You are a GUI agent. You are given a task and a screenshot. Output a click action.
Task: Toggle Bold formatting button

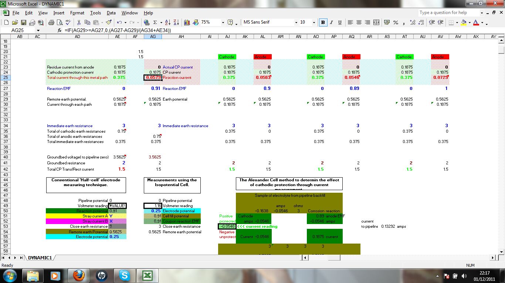[x=323, y=22]
